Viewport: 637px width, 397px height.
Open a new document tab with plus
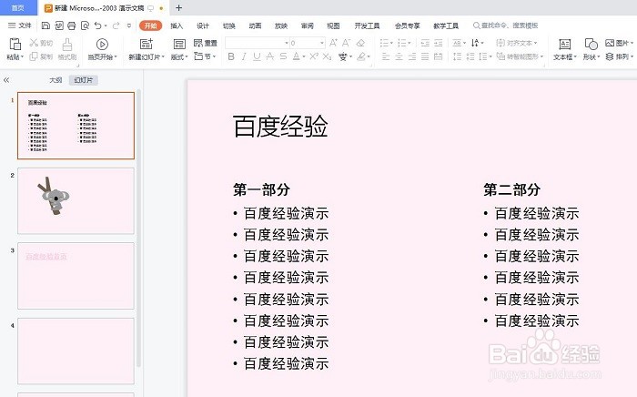click(x=178, y=7)
